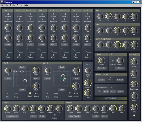The image size is (142, 122).
Task: Toggle the Chorus on/off LED
Action: (134, 116)
